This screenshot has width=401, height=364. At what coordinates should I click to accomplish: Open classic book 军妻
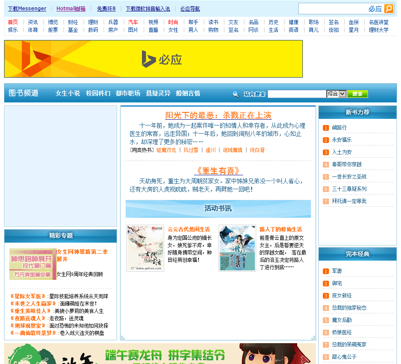pos(337,271)
